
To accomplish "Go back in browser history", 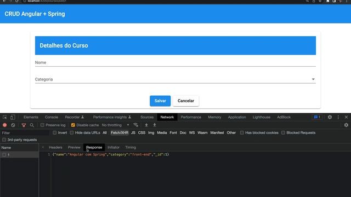I will (x=4, y=1).
